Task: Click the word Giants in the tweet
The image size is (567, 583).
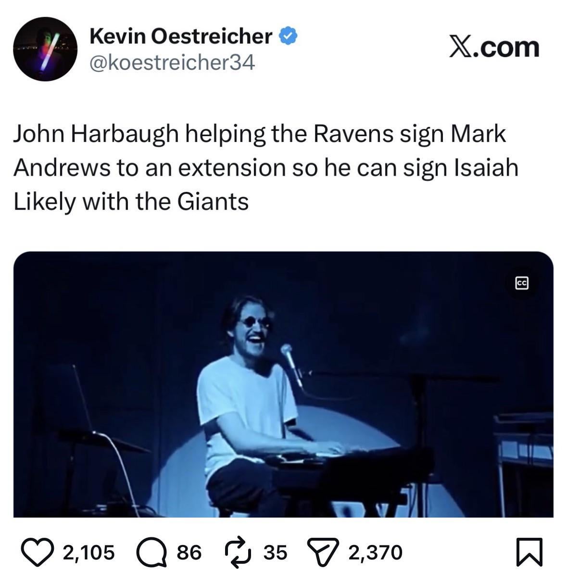Action: point(213,201)
